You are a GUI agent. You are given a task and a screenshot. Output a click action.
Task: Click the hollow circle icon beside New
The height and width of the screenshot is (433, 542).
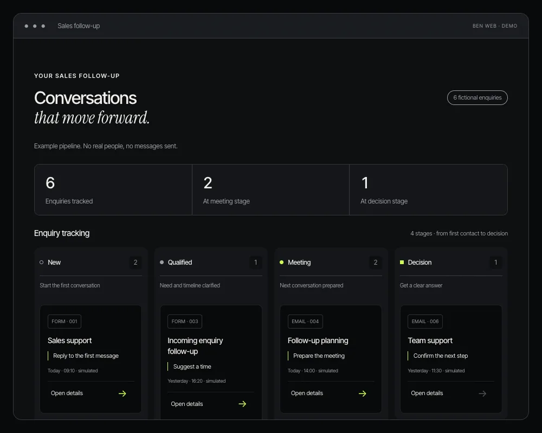[42, 263]
